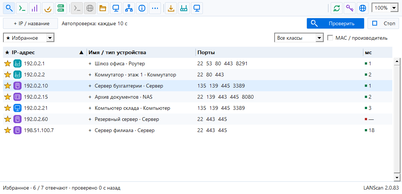Click the Автопроверка: каждые 10 с label
Viewport: 402px width, 194px height.
tap(95, 23)
